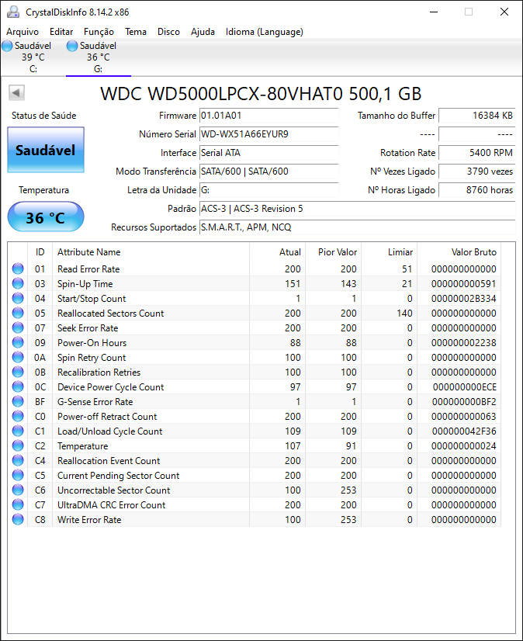
Task: Click threshold value 140 in Reallocated Sectors row
Action: coord(404,314)
